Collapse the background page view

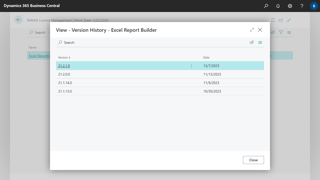click(289, 20)
